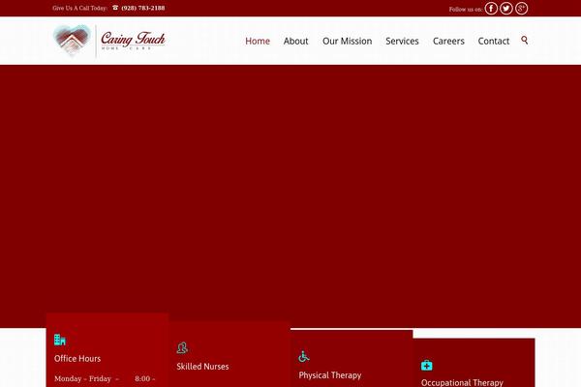This screenshot has height=387, width=581.
Task: Call the phone number (928) 783-2188
Action: (x=143, y=8)
